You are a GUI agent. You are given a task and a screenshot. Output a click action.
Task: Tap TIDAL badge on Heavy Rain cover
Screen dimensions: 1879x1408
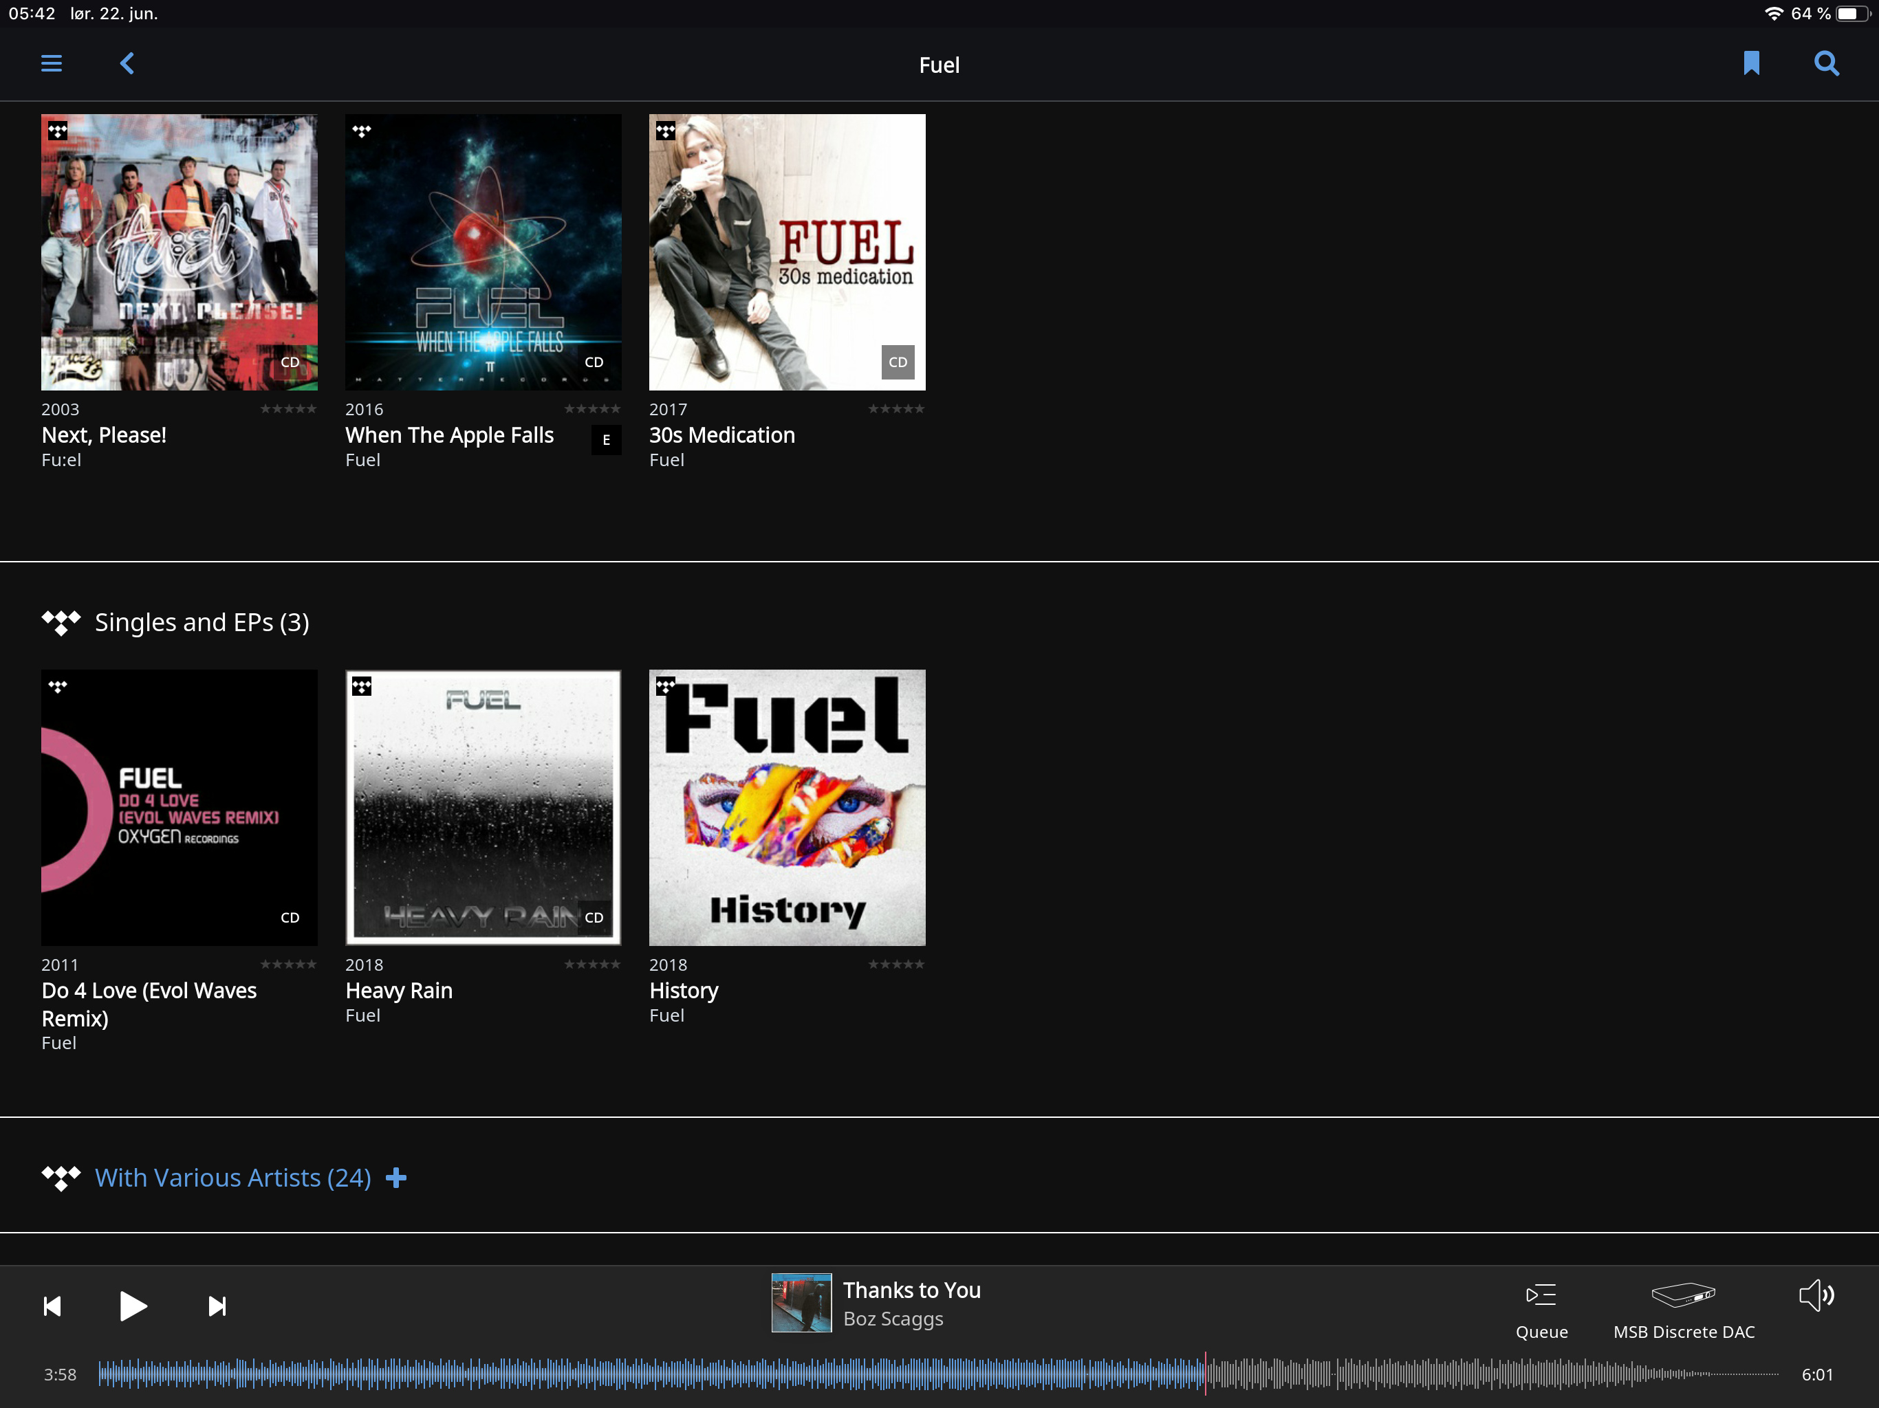(362, 686)
